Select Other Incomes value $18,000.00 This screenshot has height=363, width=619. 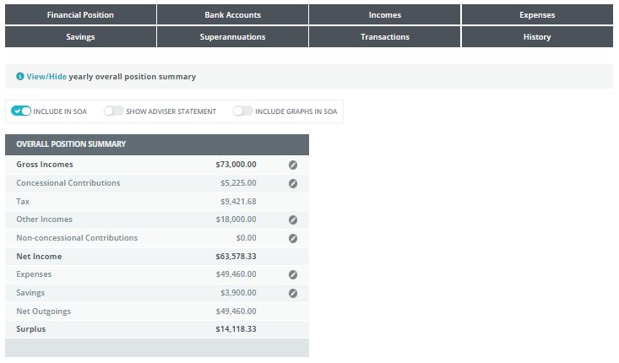click(x=236, y=219)
